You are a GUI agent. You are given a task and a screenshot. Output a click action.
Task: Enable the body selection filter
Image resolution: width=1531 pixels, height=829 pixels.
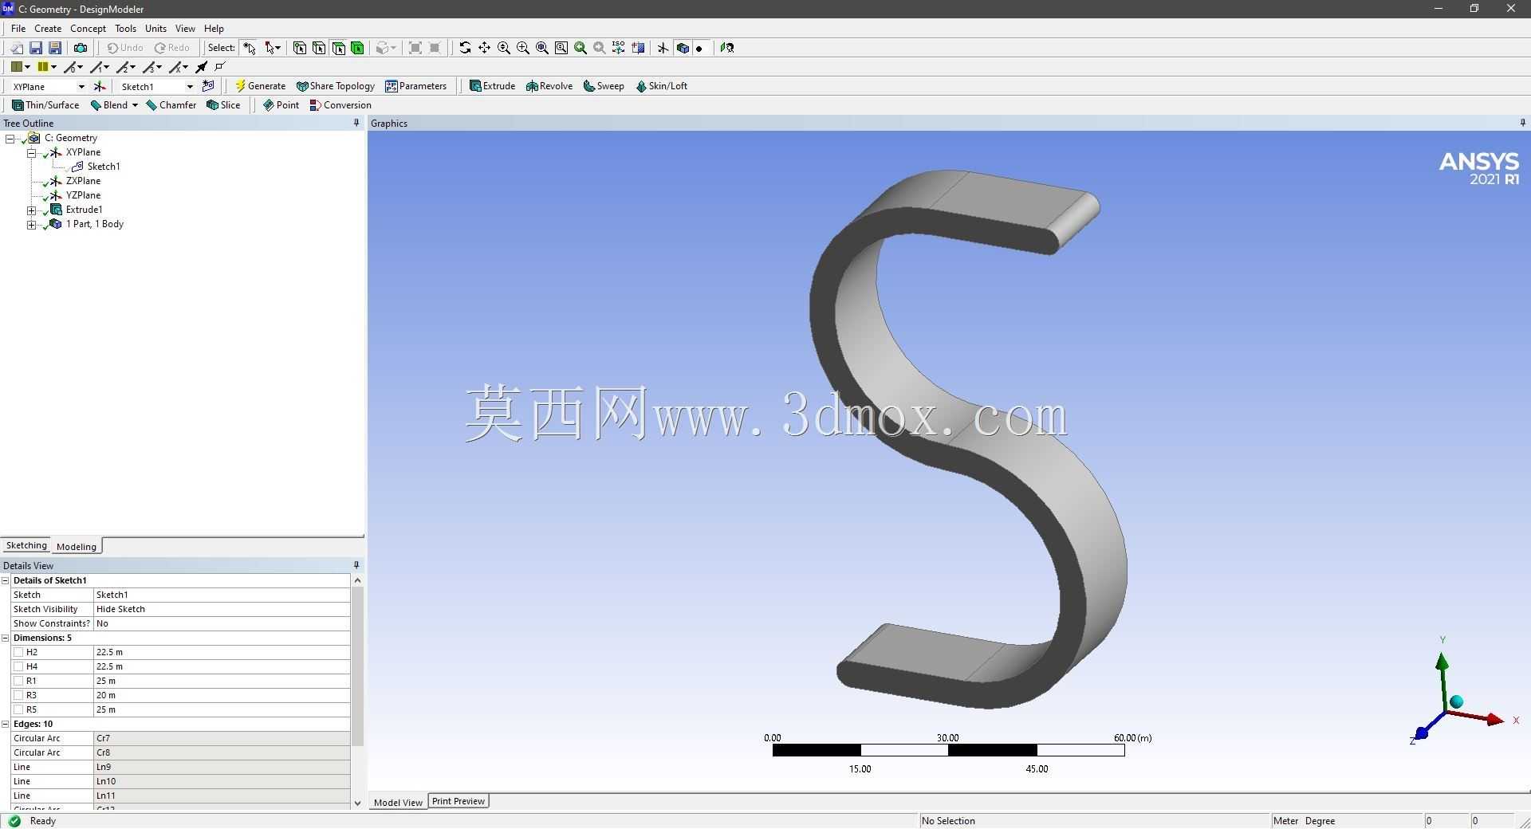[357, 48]
